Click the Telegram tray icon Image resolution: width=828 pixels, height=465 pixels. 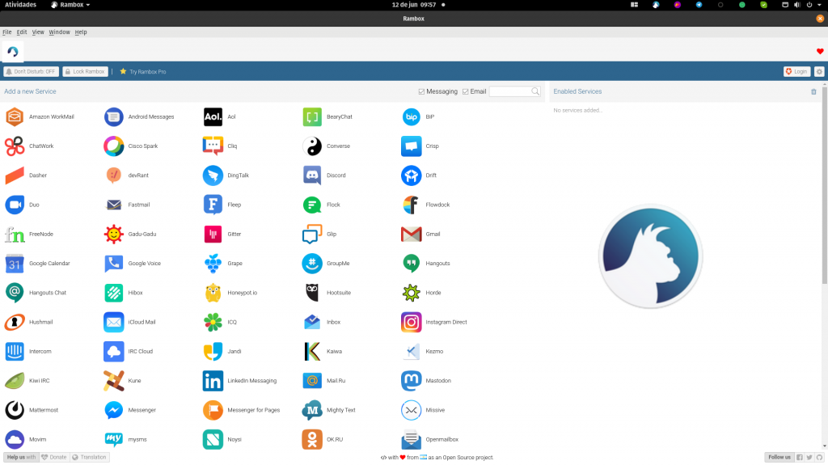pos(699,5)
